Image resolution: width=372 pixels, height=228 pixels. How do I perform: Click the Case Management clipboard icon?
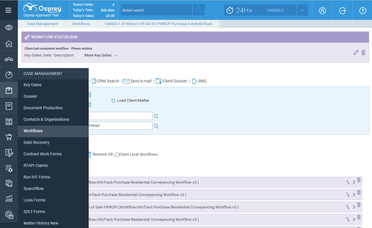pyautogui.click(x=9, y=89)
